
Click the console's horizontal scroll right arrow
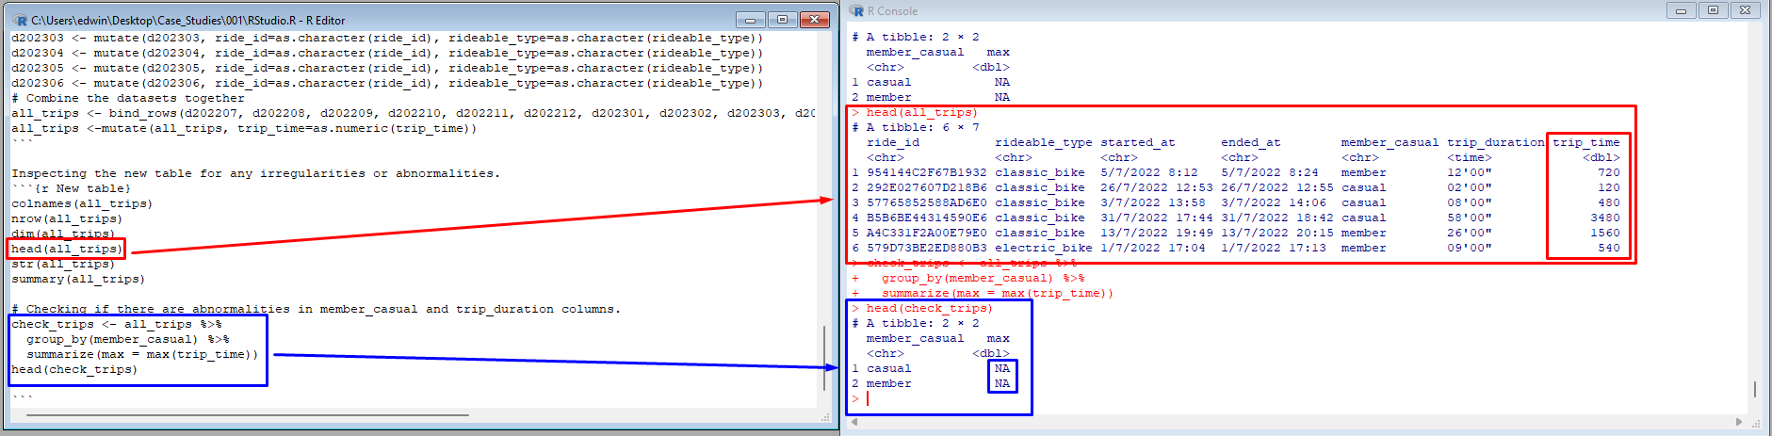tap(1739, 422)
